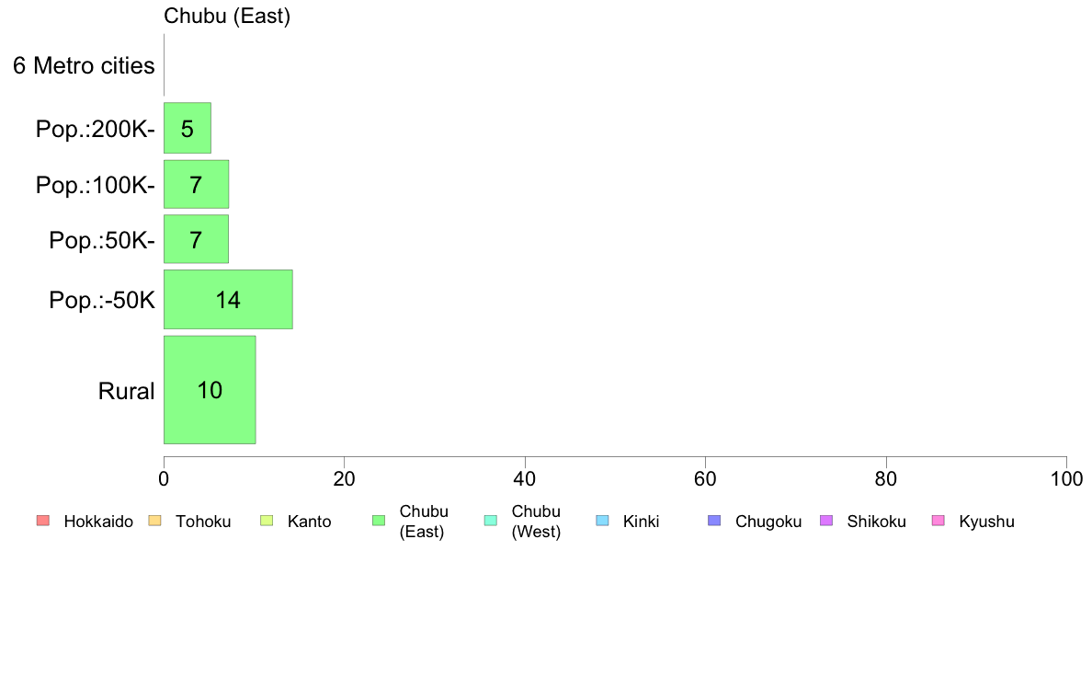Click the Hokkaido red legend swatch
Image resolution: width=1092 pixels, height=677 pixels.
pos(43,521)
